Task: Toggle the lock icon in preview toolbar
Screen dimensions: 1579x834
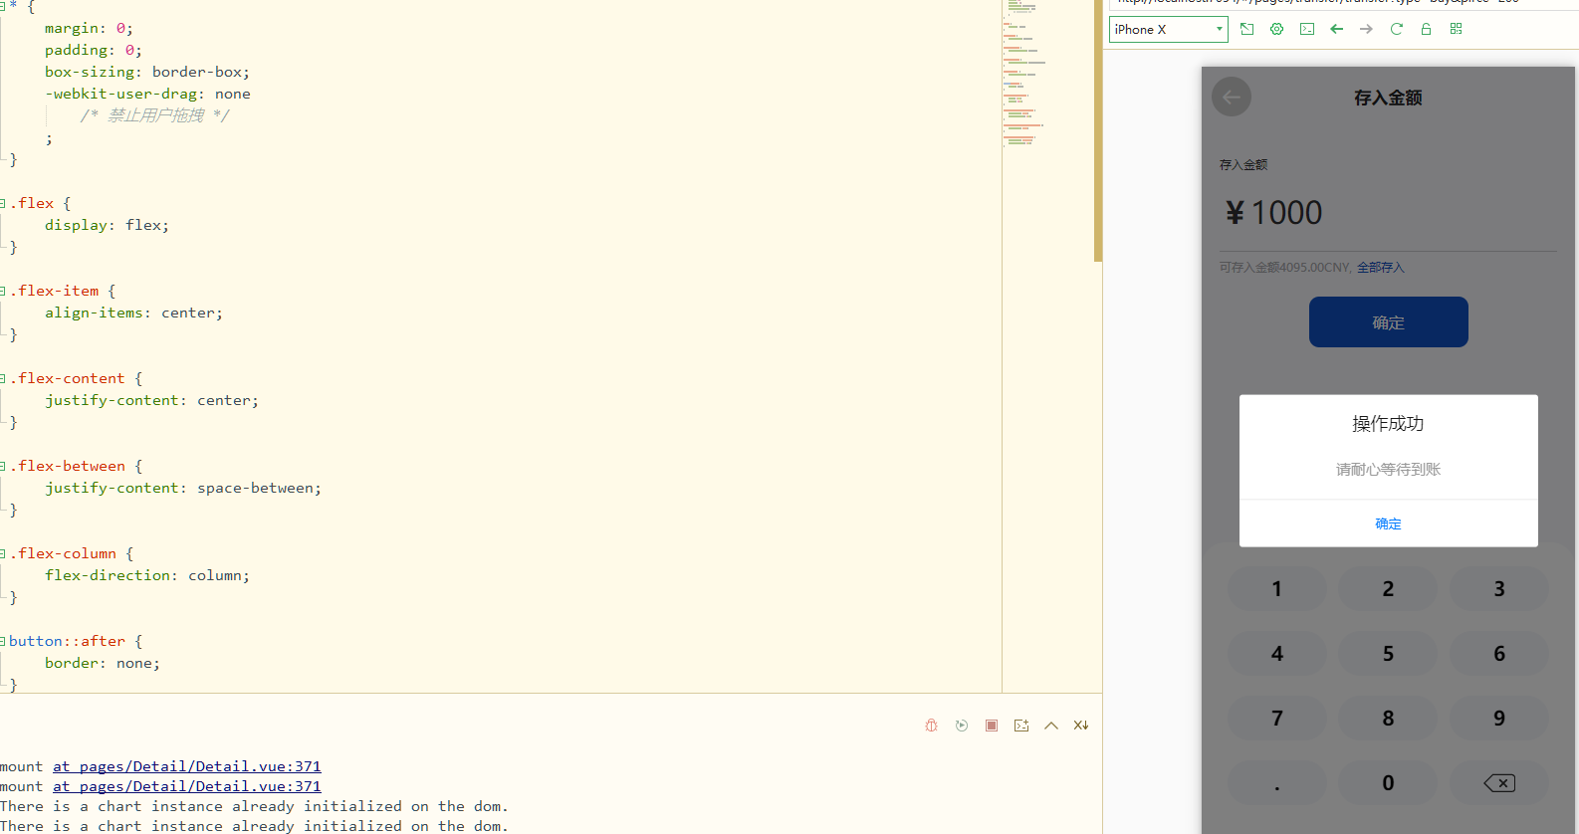Action: click(x=1427, y=30)
